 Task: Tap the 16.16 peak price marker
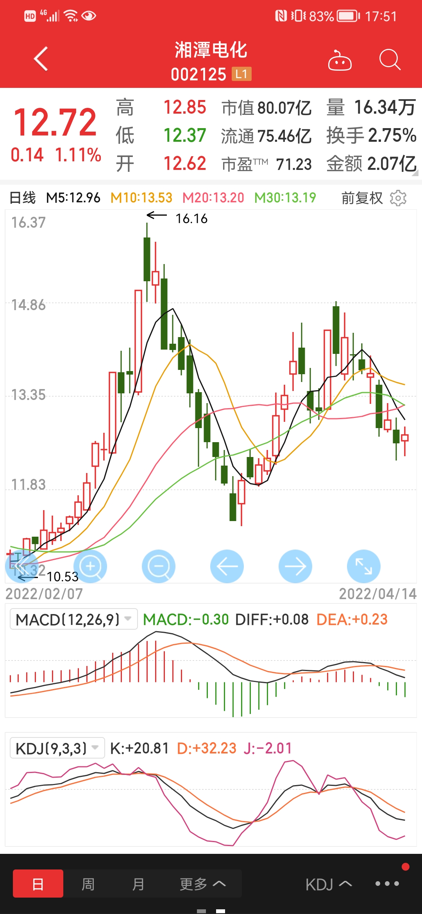coord(191,219)
